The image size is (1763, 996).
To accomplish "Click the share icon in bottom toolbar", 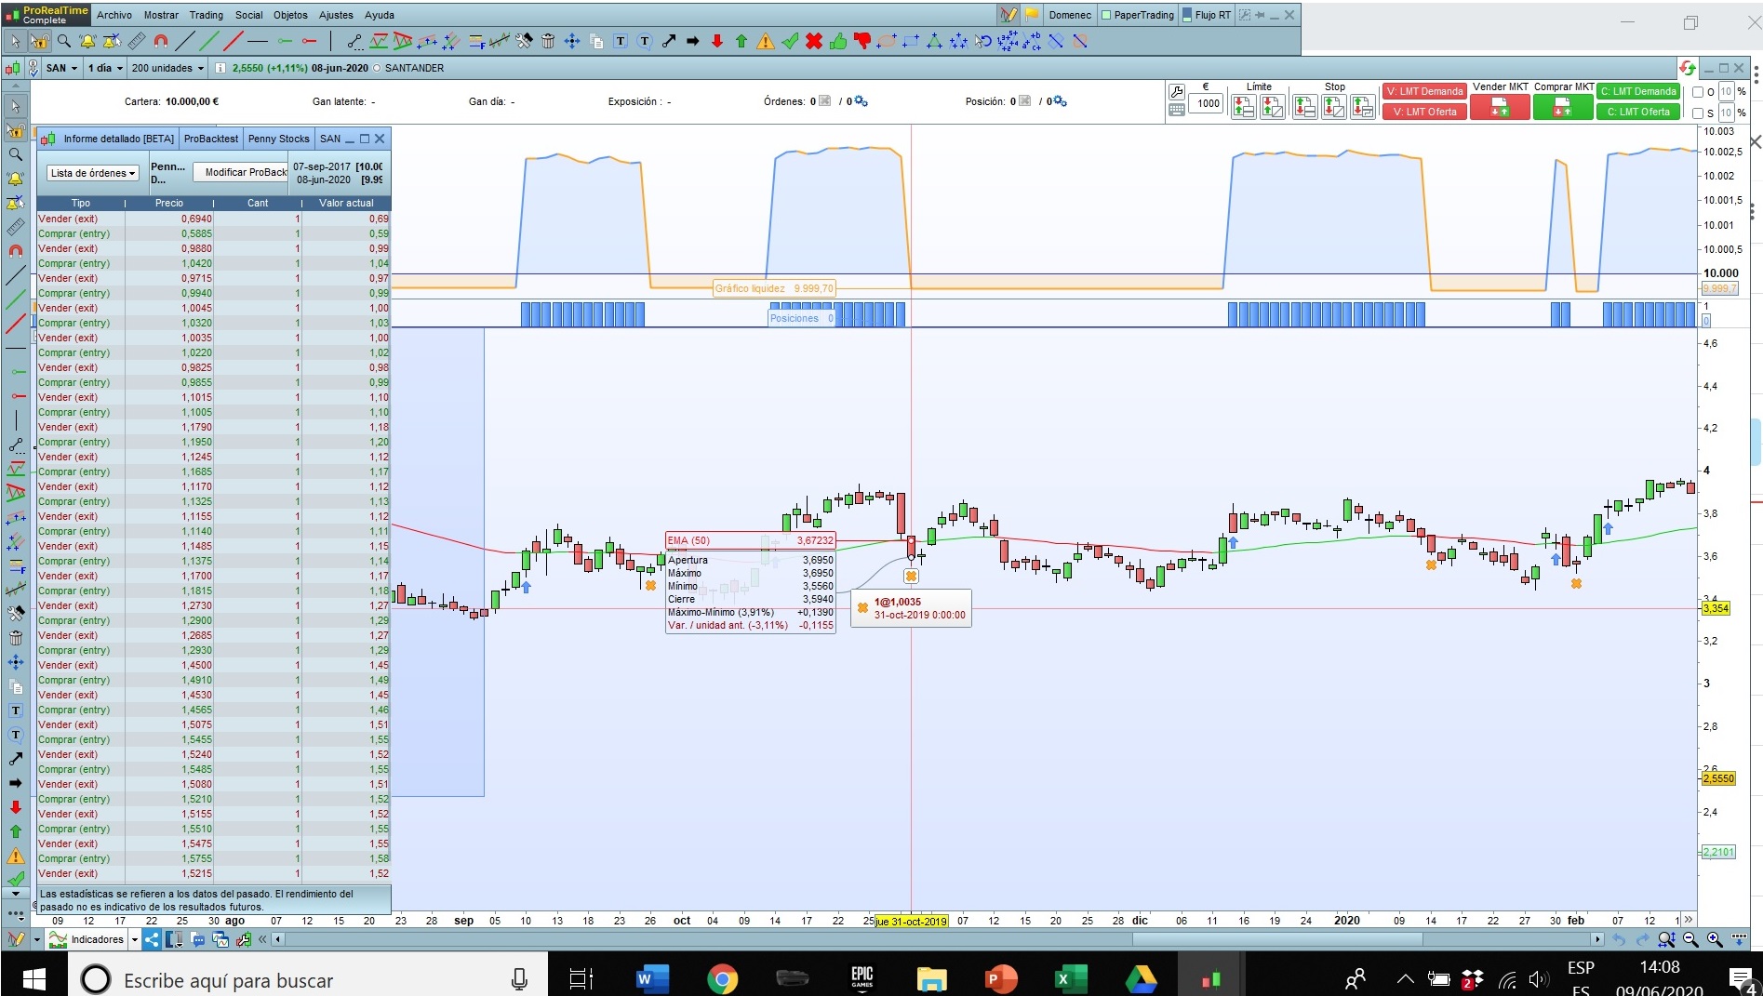I will [x=152, y=939].
